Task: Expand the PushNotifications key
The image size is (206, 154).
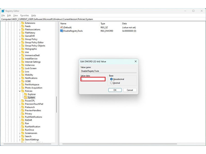Action: click(20, 117)
